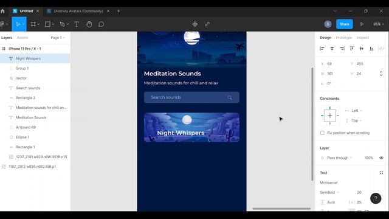The width and height of the screenshot is (389, 219).
Task: Present the prototype with play icon
Action: tap(362, 24)
